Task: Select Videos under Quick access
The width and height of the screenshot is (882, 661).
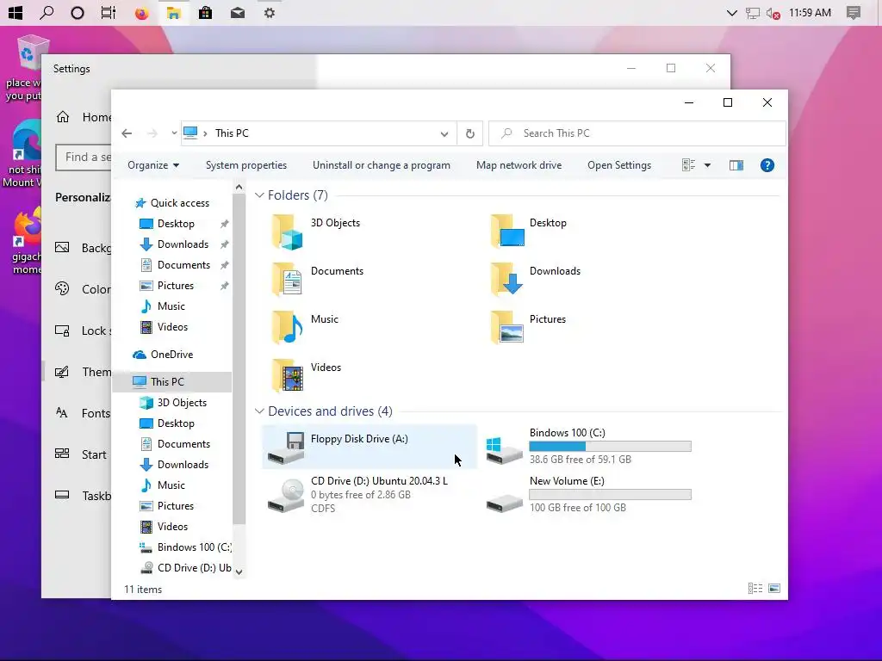Action: 172,327
